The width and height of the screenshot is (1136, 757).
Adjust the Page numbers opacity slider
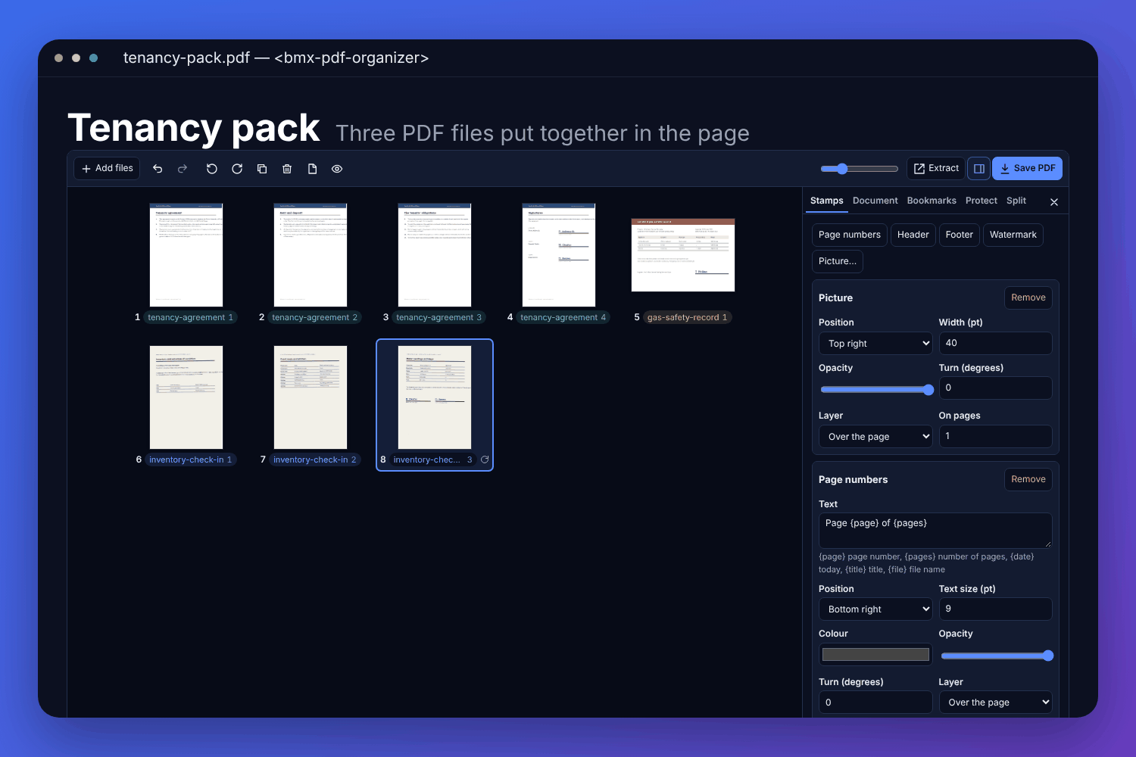(x=997, y=656)
